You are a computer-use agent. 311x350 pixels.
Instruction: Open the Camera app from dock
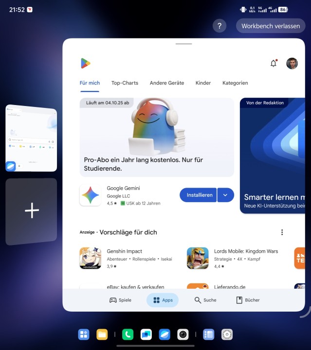[183, 334]
